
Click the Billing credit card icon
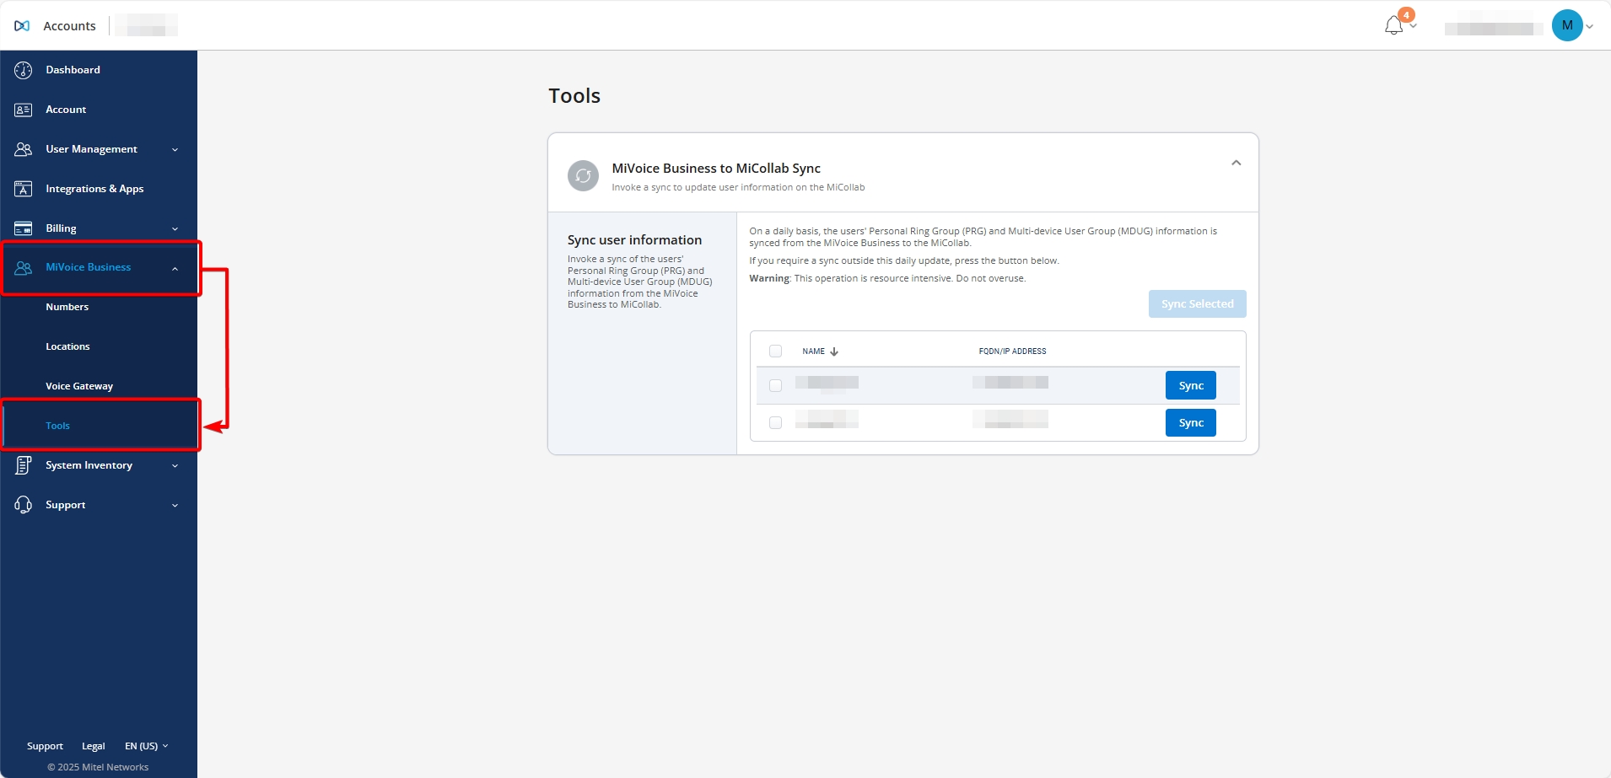tap(24, 228)
